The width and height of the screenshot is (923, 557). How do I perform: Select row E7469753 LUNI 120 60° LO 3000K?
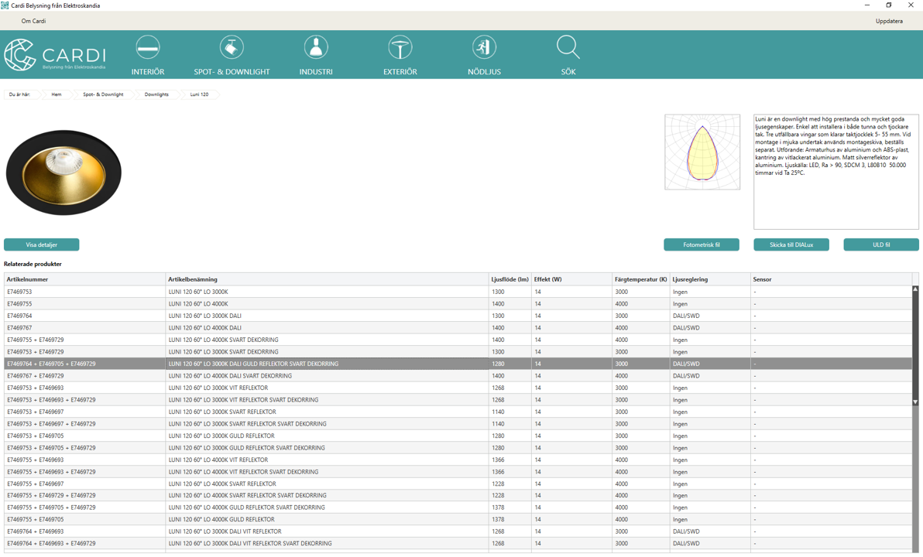[458, 292]
